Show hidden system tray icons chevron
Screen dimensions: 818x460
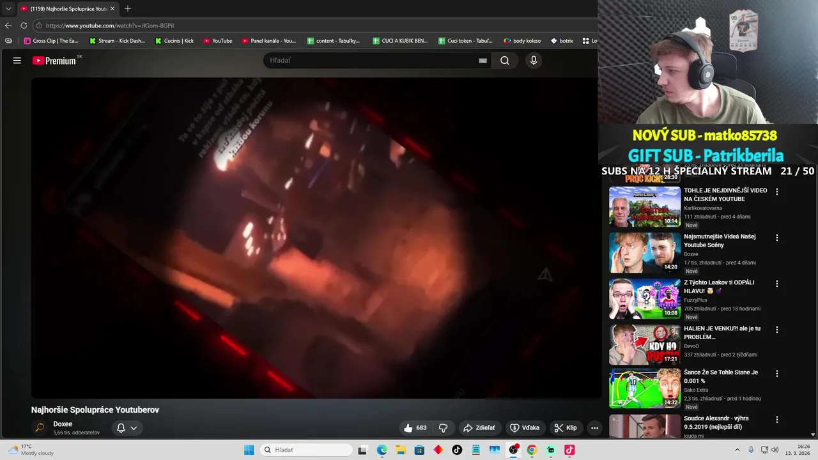pyautogui.click(x=737, y=450)
